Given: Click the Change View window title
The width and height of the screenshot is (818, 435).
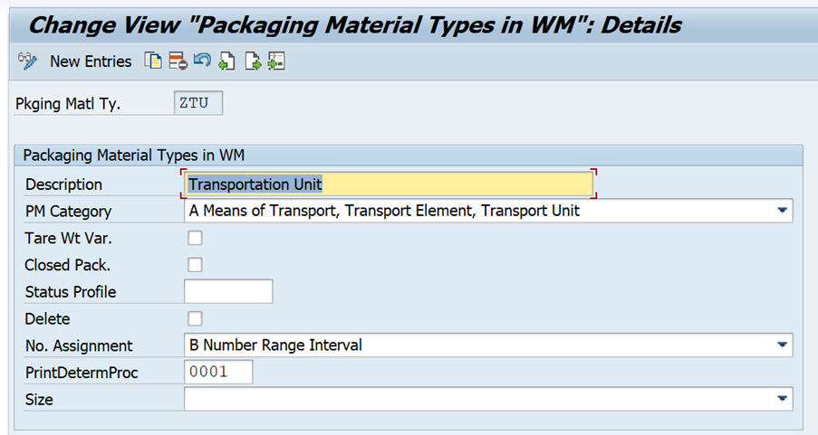Looking at the screenshot, I should (354, 24).
